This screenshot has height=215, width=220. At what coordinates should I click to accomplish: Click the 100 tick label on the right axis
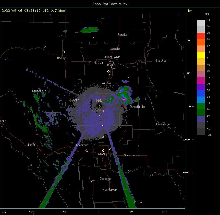(x=187, y=40)
